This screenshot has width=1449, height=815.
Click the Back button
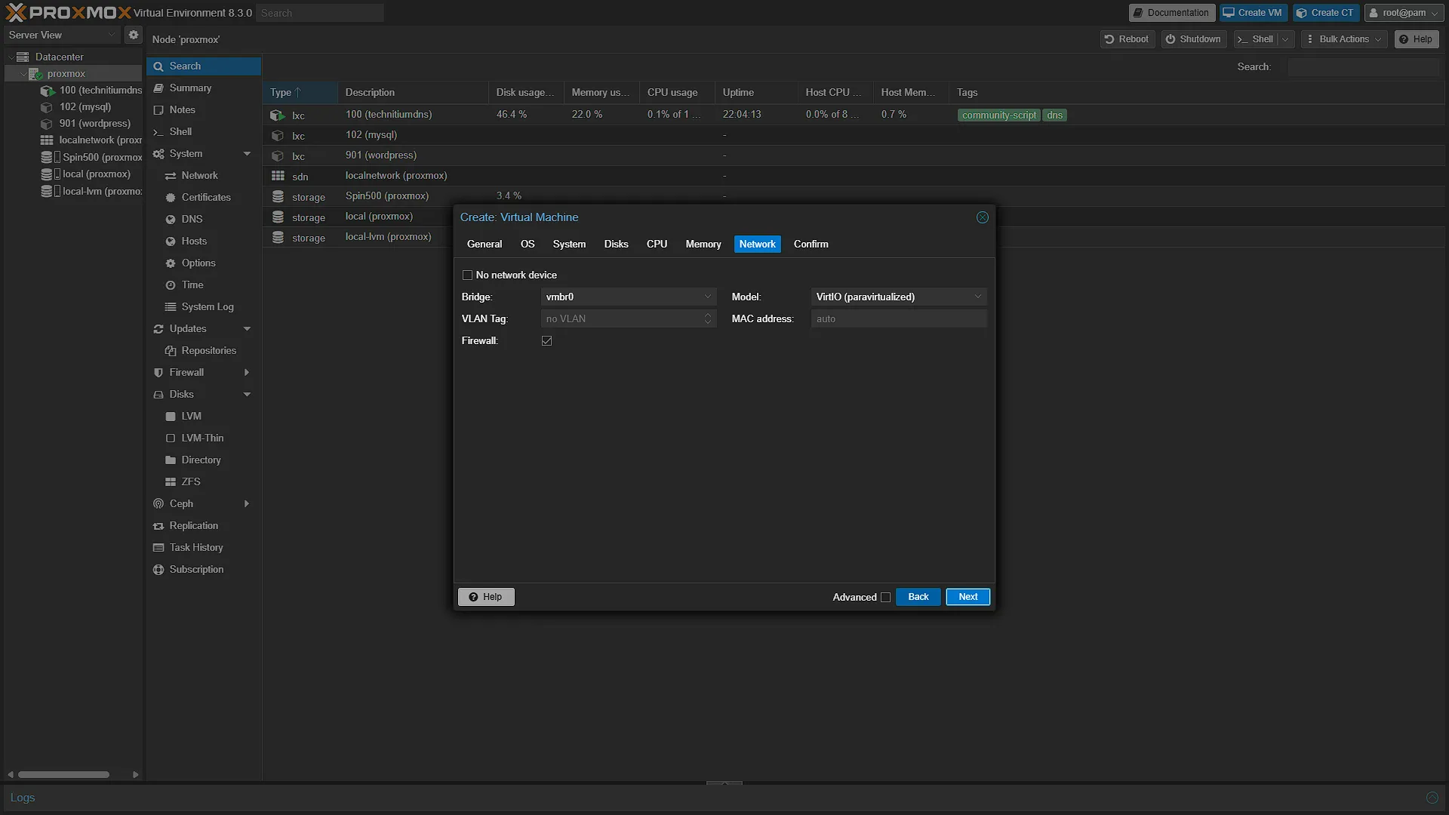pyautogui.click(x=918, y=597)
